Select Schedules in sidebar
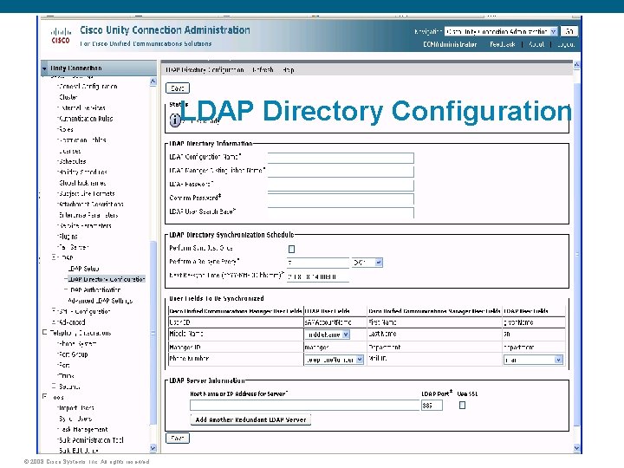Screen dimensions: 624x468 [x=73, y=161]
